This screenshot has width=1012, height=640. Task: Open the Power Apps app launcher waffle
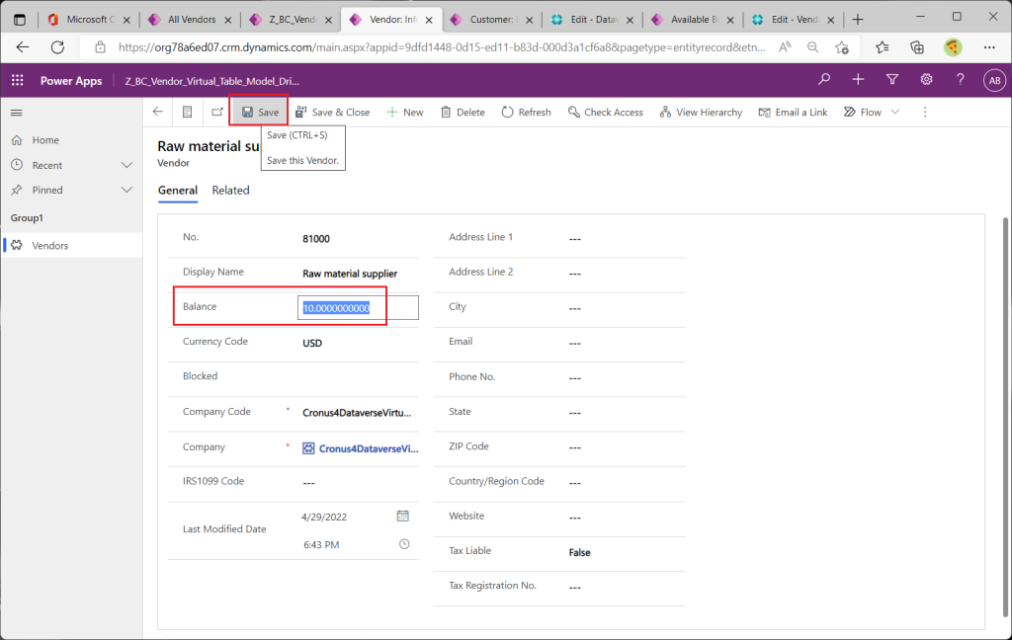point(18,80)
